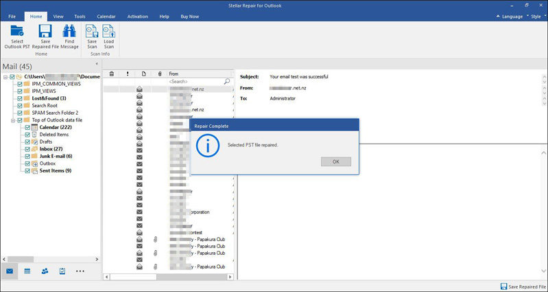Toggle SPAM Search Folder 2 checkbox
Image resolution: width=548 pixels, height=292 pixels.
20,113
